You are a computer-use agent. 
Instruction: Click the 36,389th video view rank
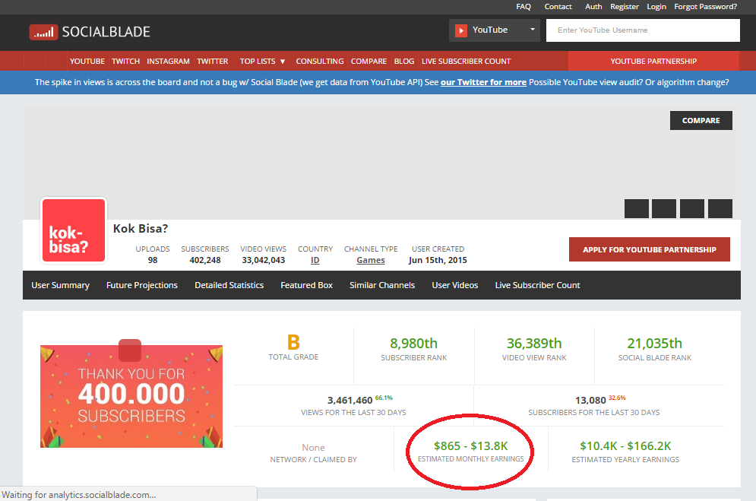pyautogui.click(x=534, y=344)
